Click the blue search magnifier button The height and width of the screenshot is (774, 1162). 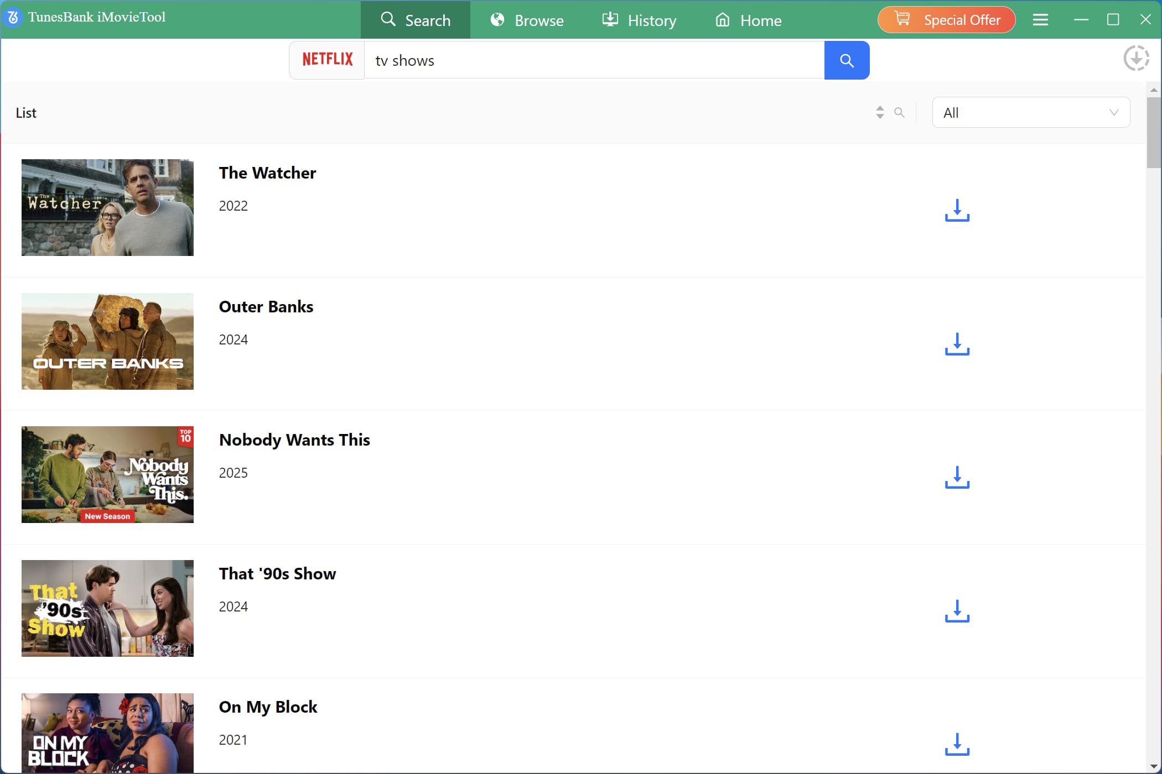(847, 60)
